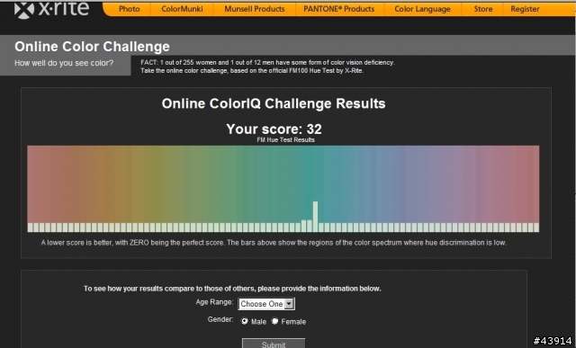Image resolution: width=576 pixels, height=348 pixels.
Task: Submit the comparison form
Action: [x=274, y=344]
